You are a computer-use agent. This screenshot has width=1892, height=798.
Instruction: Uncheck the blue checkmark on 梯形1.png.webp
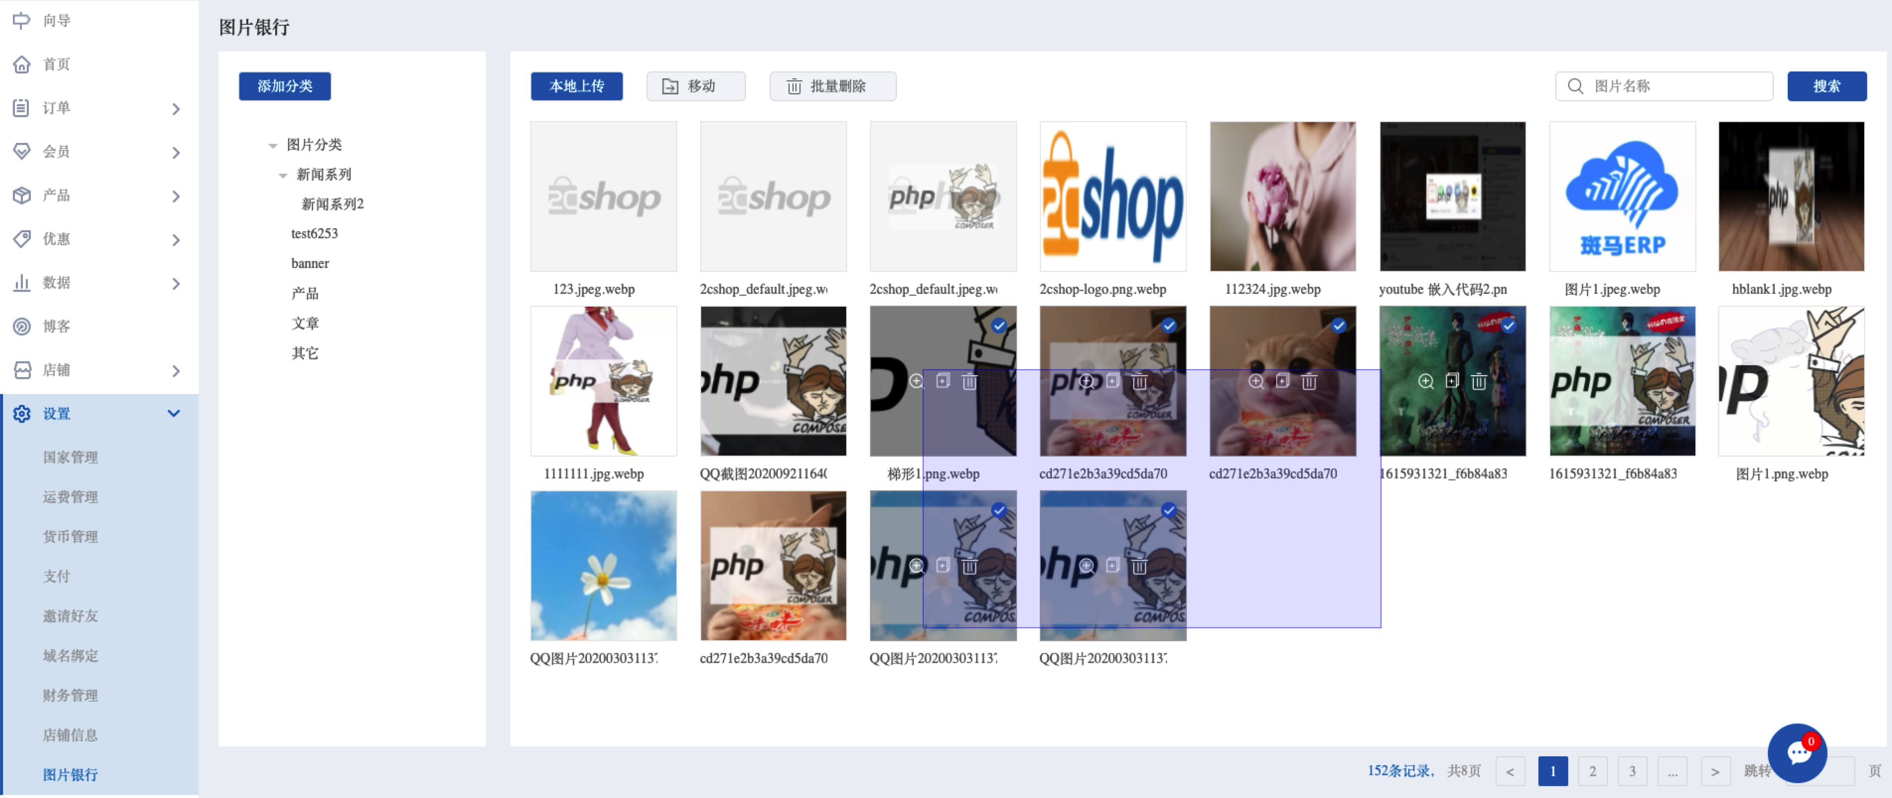pos(999,325)
